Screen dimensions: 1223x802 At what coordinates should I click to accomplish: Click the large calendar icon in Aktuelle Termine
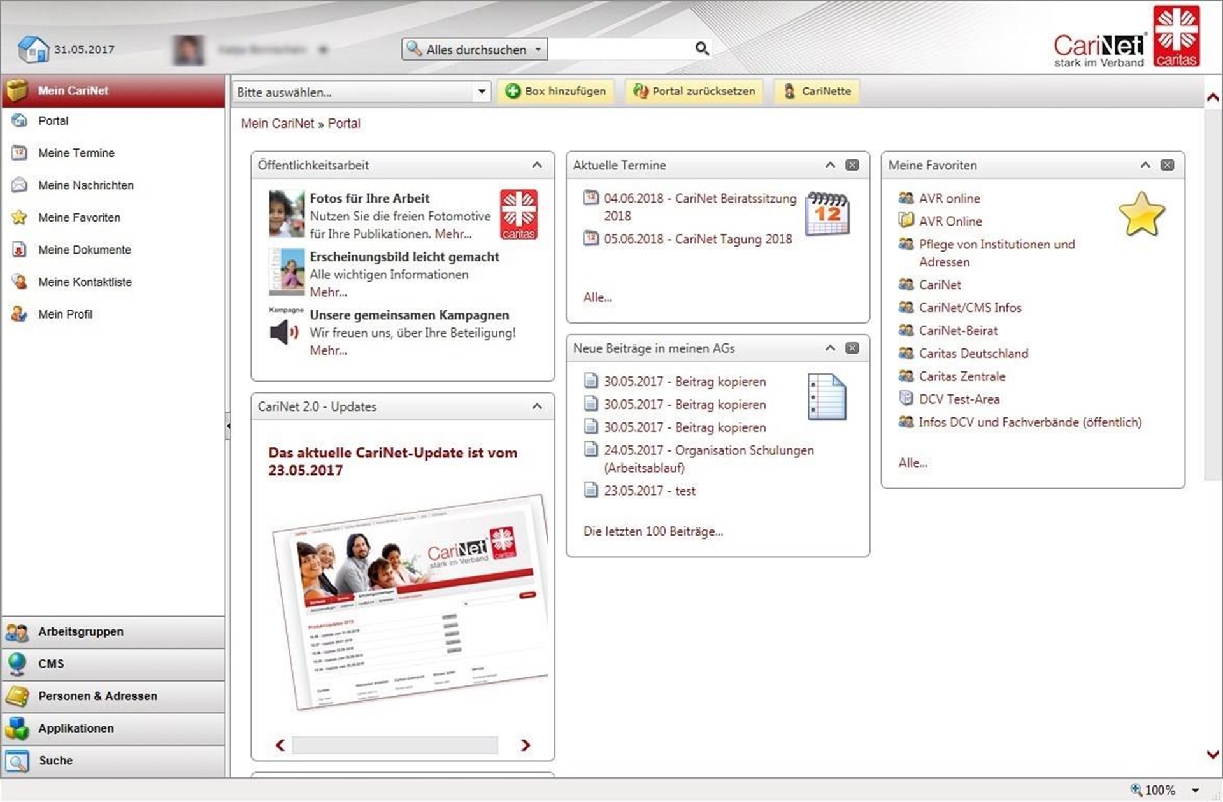827,213
